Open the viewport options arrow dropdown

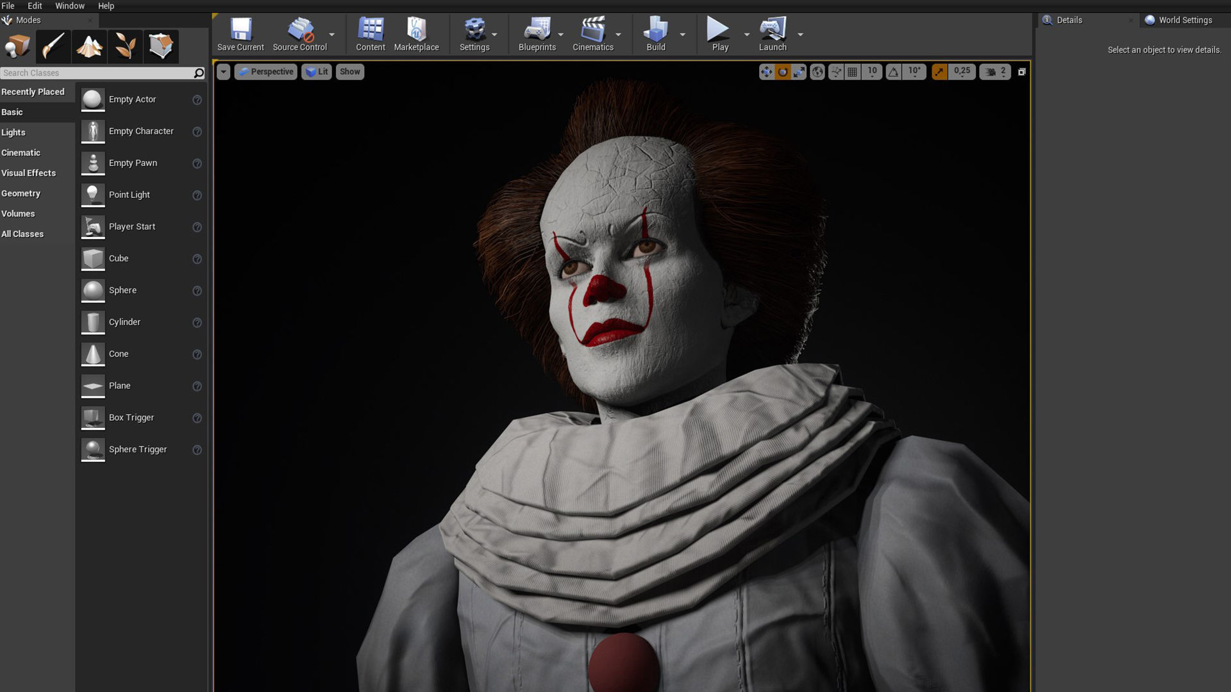pyautogui.click(x=223, y=72)
